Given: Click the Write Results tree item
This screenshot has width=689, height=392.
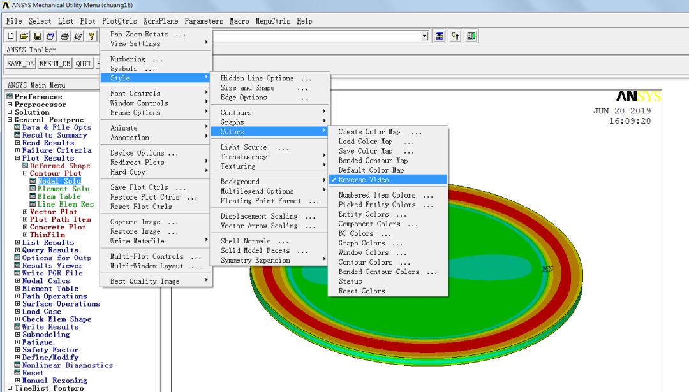Looking at the screenshot, I should [x=50, y=326].
